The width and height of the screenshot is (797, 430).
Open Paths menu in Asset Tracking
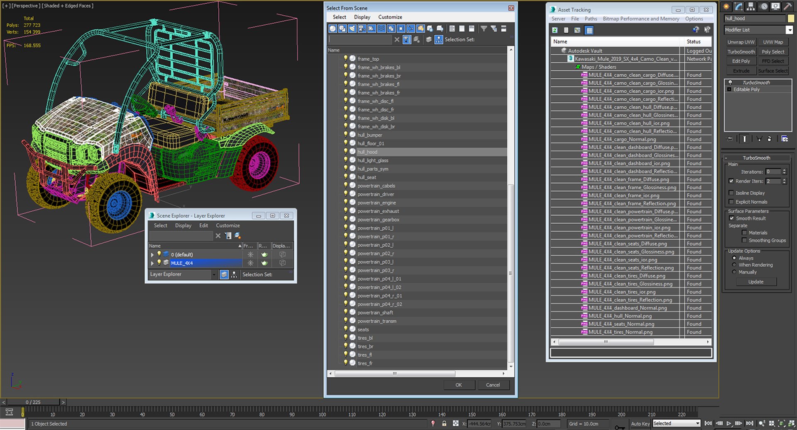[591, 19]
